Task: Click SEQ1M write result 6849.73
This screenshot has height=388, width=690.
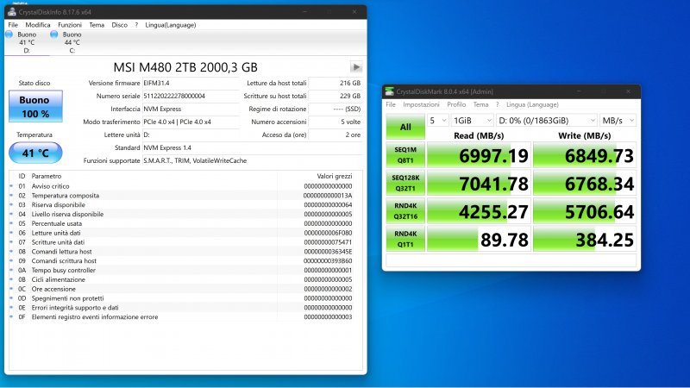Action: coord(585,155)
